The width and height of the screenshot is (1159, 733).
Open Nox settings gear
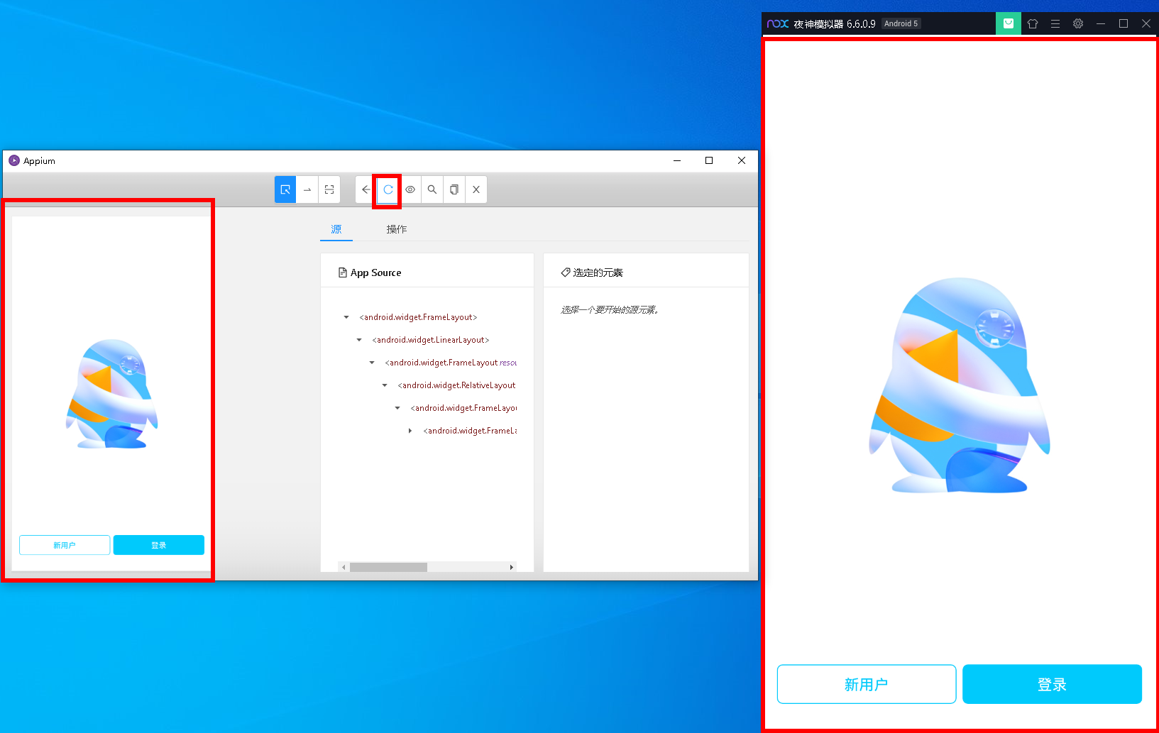[1078, 23]
